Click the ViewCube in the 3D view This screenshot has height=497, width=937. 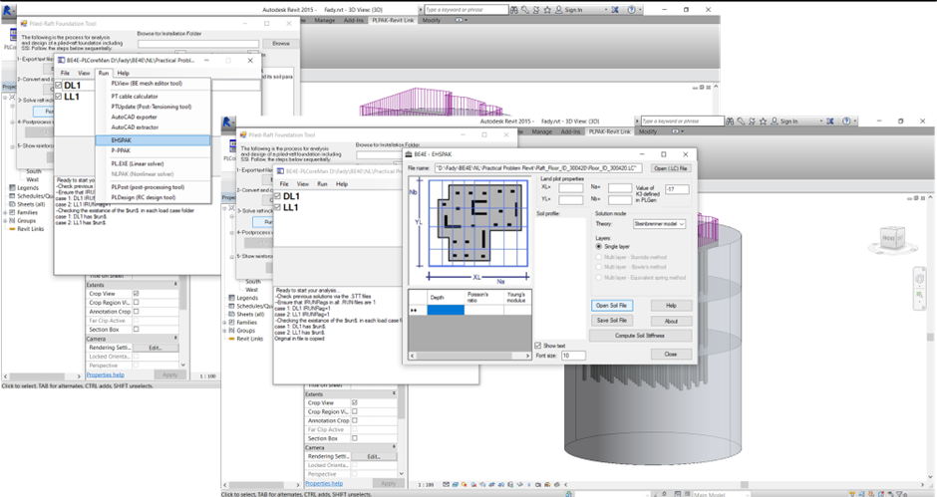point(893,238)
